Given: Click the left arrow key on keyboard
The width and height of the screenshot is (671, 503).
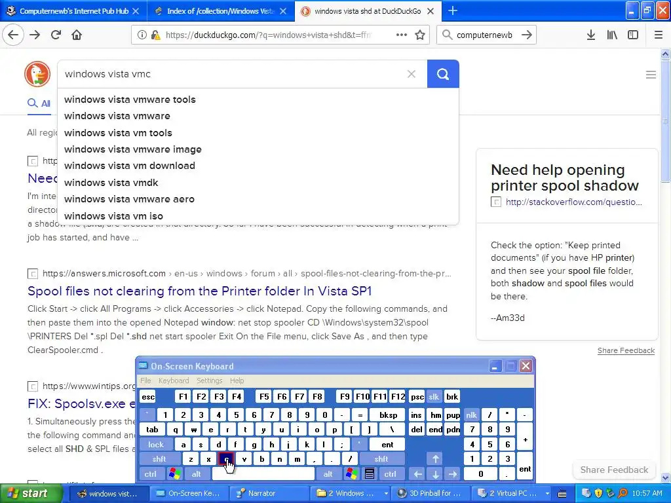Looking at the screenshot, I should click(x=417, y=474).
